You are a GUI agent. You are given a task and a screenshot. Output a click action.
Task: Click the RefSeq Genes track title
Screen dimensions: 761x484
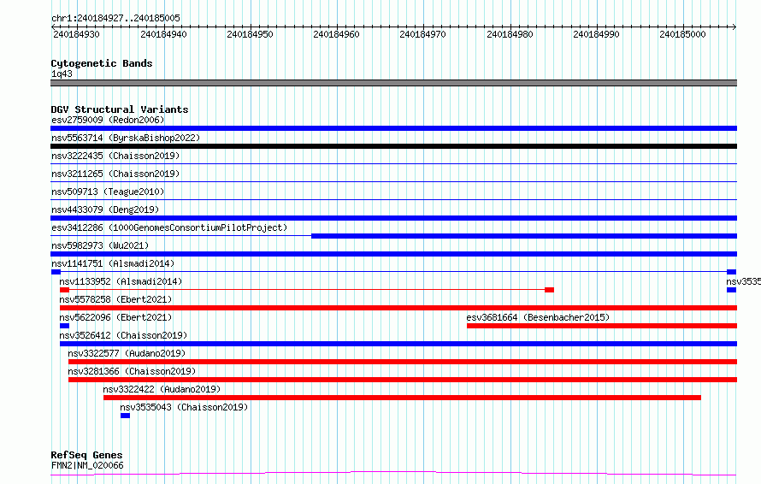tap(87, 455)
